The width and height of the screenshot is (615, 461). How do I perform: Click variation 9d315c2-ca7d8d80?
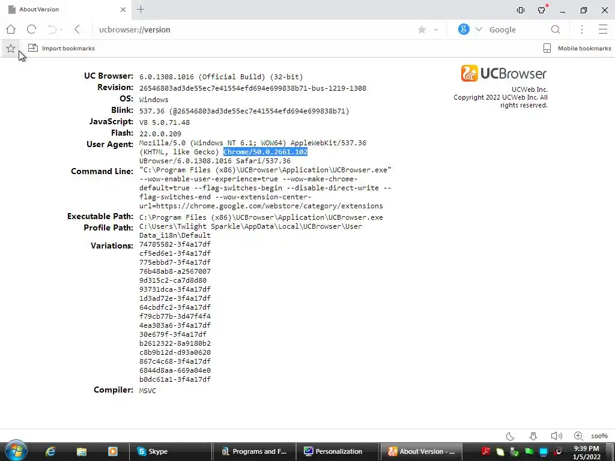pos(172,280)
